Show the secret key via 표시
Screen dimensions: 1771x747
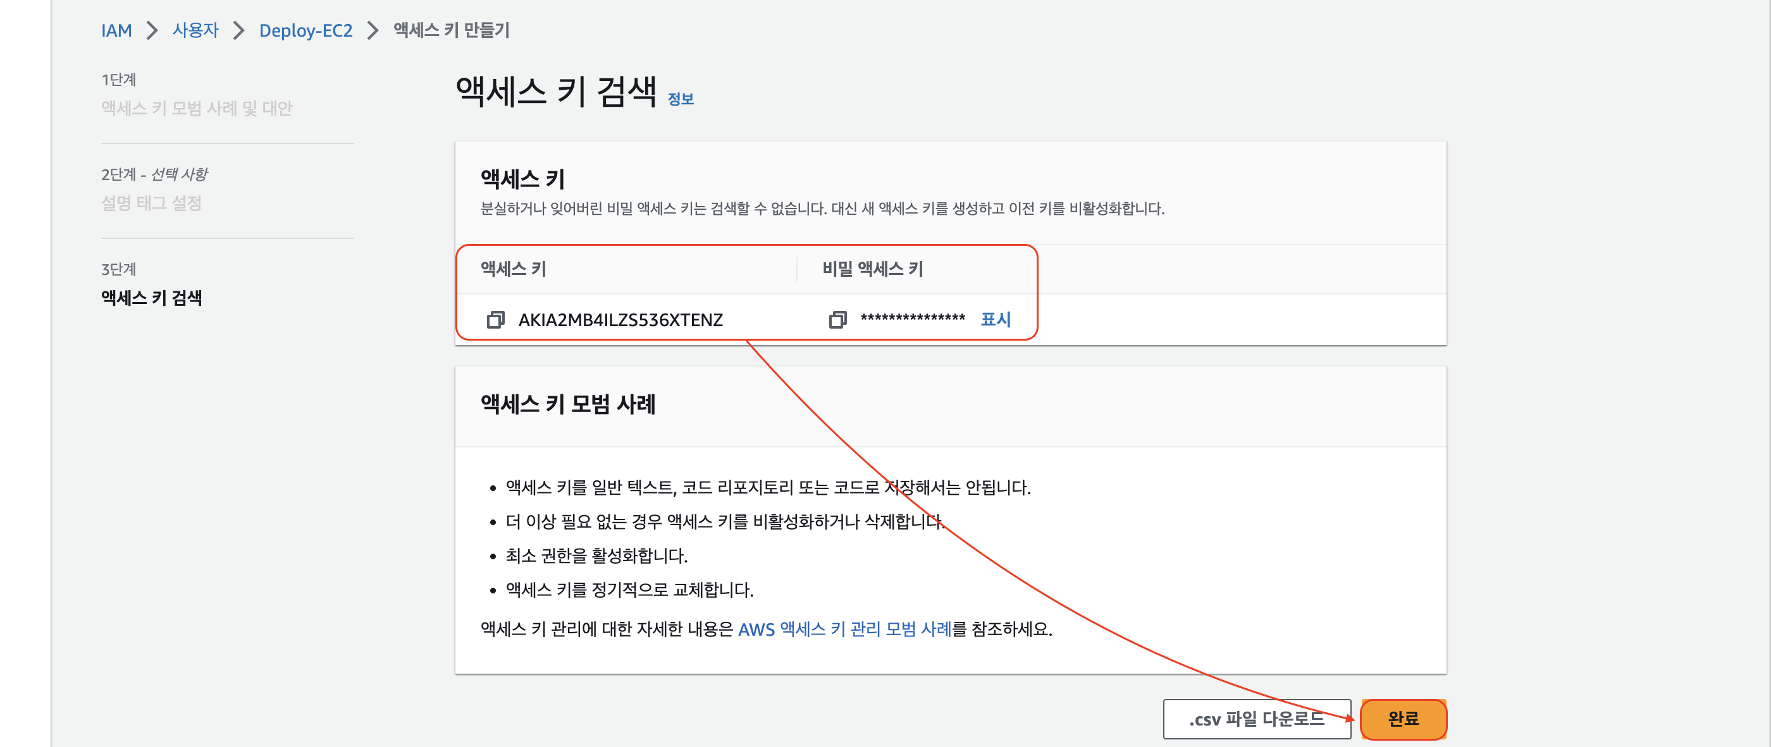pyautogui.click(x=995, y=320)
